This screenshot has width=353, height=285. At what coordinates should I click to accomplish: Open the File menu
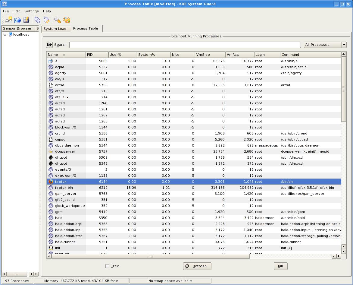click(x=6, y=11)
